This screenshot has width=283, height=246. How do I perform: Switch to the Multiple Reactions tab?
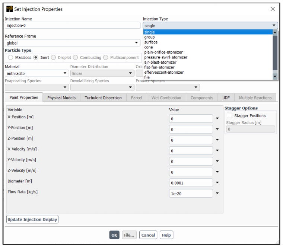[x=255, y=98]
